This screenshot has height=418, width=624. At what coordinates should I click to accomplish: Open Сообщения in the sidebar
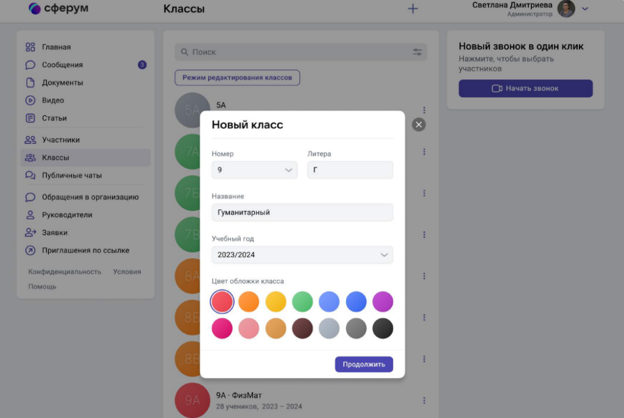[62, 65]
